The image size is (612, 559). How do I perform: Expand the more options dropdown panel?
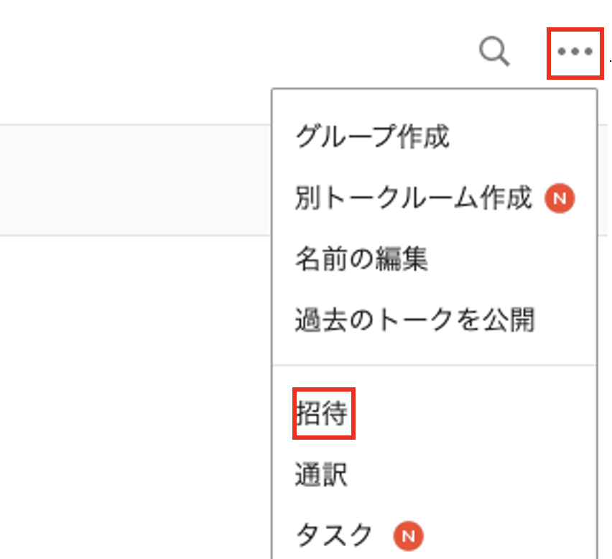pos(574,52)
